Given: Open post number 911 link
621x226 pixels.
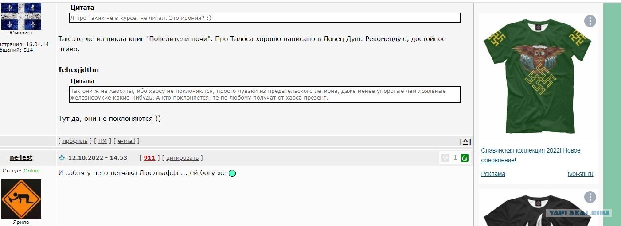Looking at the screenshot, I should tap(149, 157).
